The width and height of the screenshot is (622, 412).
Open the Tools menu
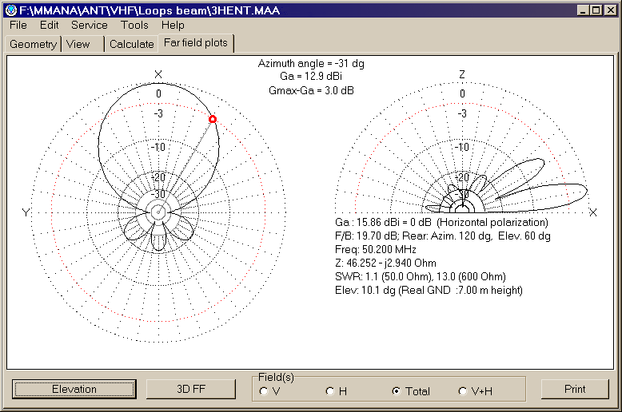(x=134, y=25)
